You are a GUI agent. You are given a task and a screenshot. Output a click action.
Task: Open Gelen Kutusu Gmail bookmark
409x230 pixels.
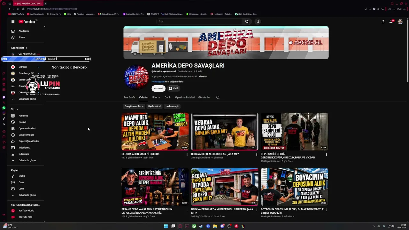pyautogui.click(x=109, y=14)
